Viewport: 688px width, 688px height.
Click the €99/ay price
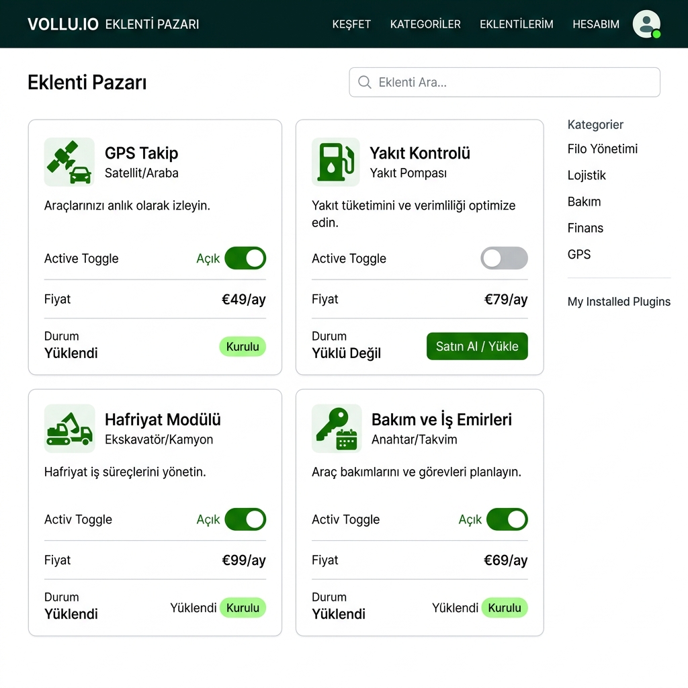tap(243, 560)
